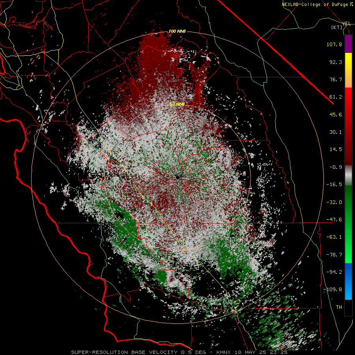355x355 pixels.
Task: Click the 30.1 value on velocity scale
Action: (x=336, y=132)
